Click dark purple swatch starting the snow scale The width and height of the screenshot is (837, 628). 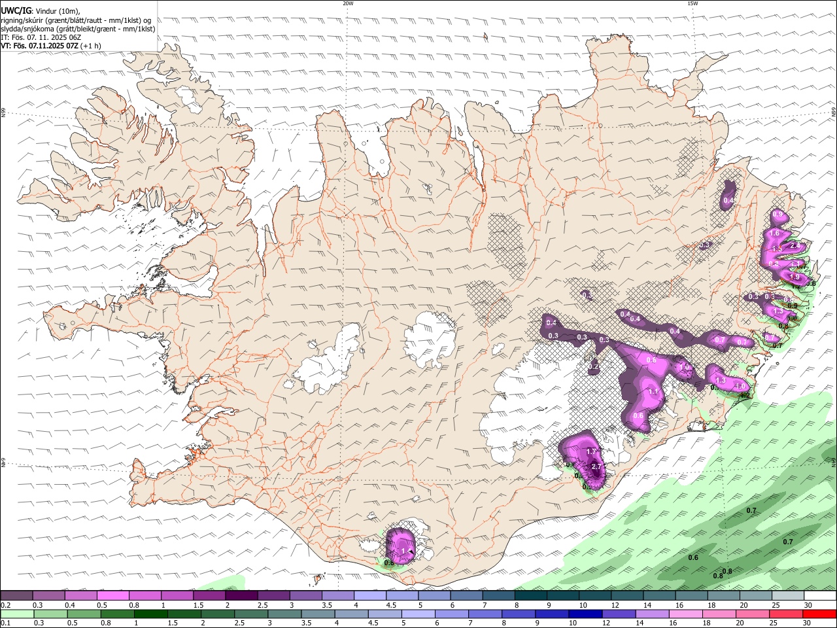click(16, 595)
